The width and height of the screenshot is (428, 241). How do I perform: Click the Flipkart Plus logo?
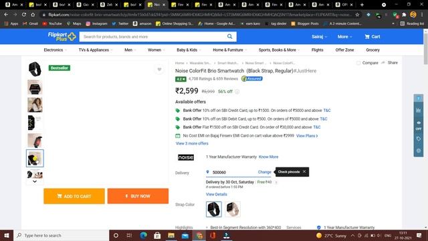click(62, 36)
